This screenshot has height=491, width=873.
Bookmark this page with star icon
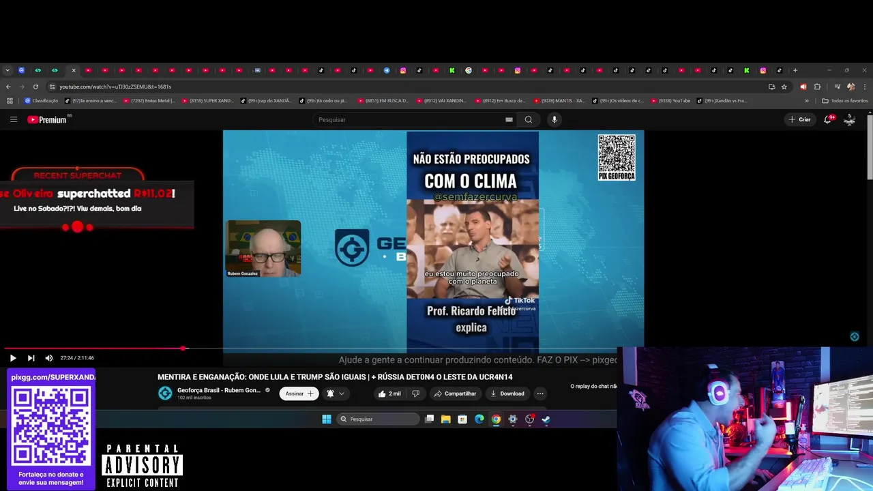pos(784,87)
